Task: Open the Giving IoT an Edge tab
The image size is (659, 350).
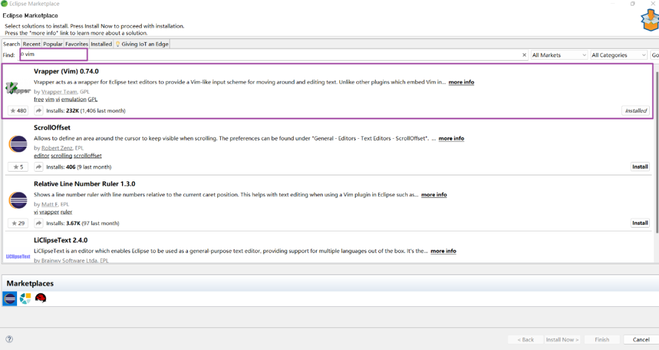Action: click(142, 44)
